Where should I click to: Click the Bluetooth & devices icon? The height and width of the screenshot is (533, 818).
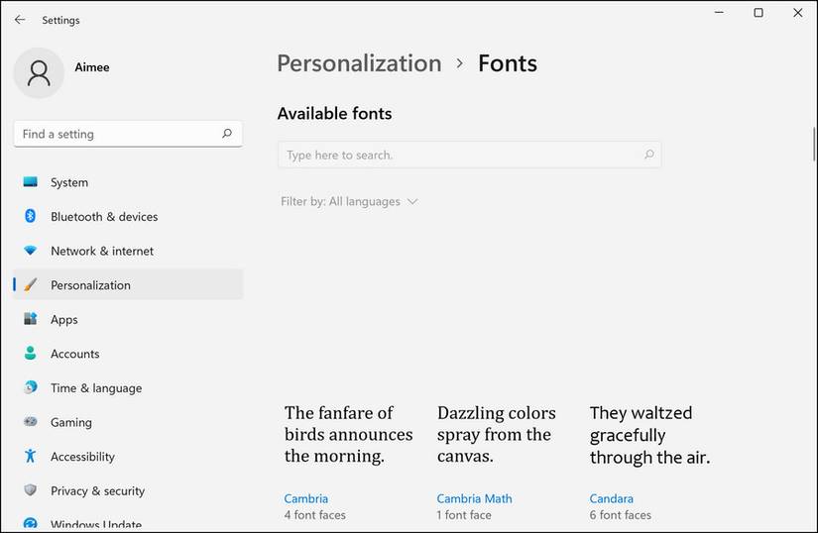coord(31,217)
